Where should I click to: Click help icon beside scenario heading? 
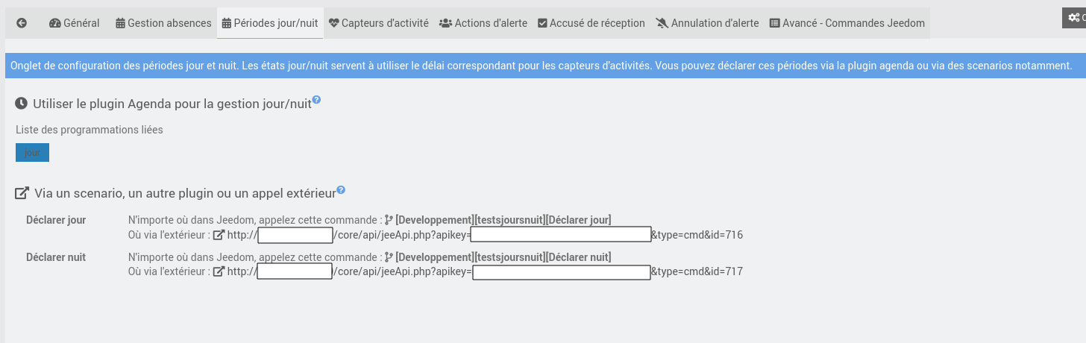click(x=341, y=189)
